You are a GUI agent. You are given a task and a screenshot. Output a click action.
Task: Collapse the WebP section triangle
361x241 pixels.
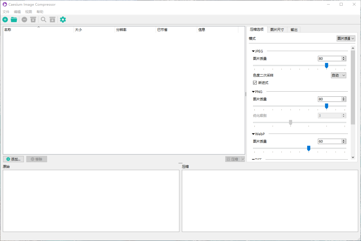[x=253, y=134]
